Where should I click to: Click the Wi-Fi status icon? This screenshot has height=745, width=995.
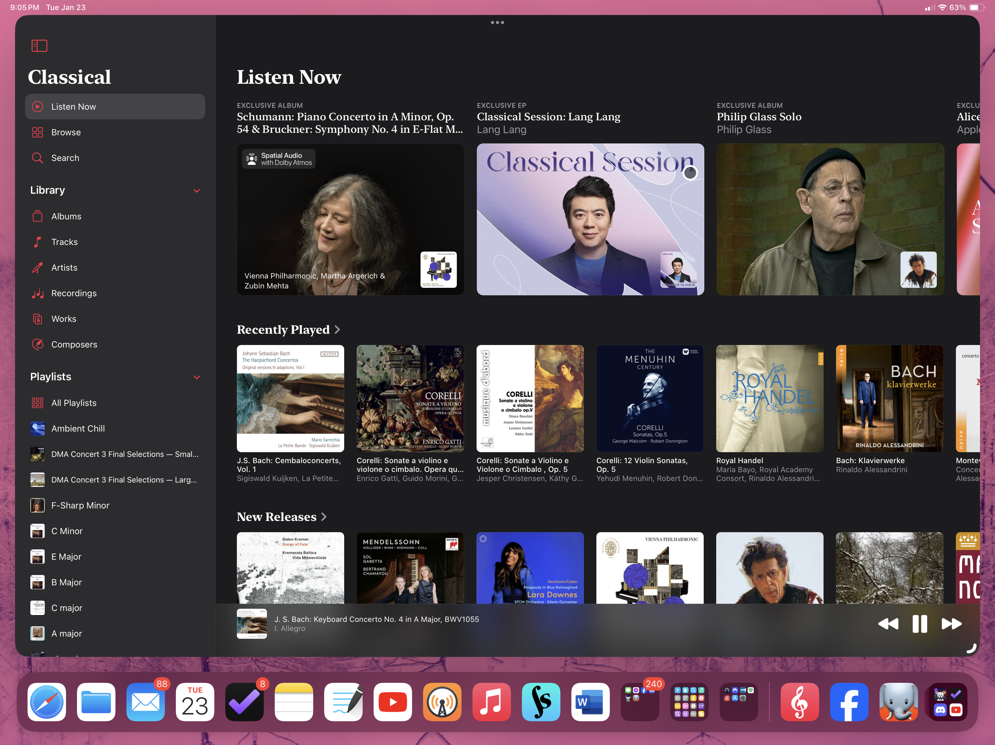[x=942, y=7]
